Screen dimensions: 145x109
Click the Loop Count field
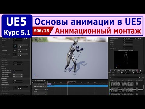click(128, 47)
